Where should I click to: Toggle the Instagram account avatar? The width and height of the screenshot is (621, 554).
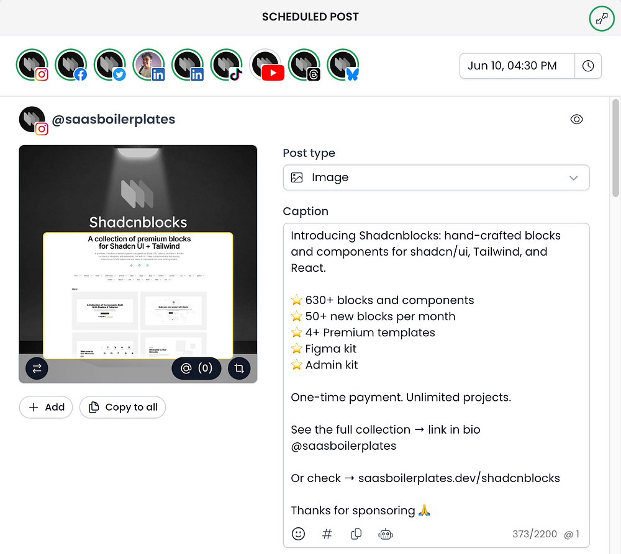coord(32,65)
